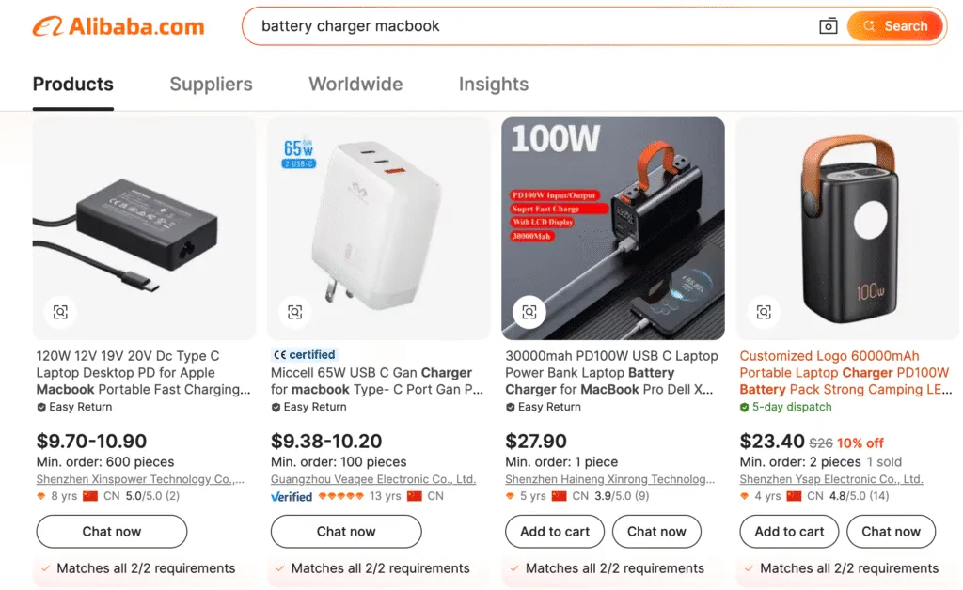This screenshot has height=590, width=963.
Task: Chat now about the Miccell 65W charger
Action: click(x=345, y=532)
